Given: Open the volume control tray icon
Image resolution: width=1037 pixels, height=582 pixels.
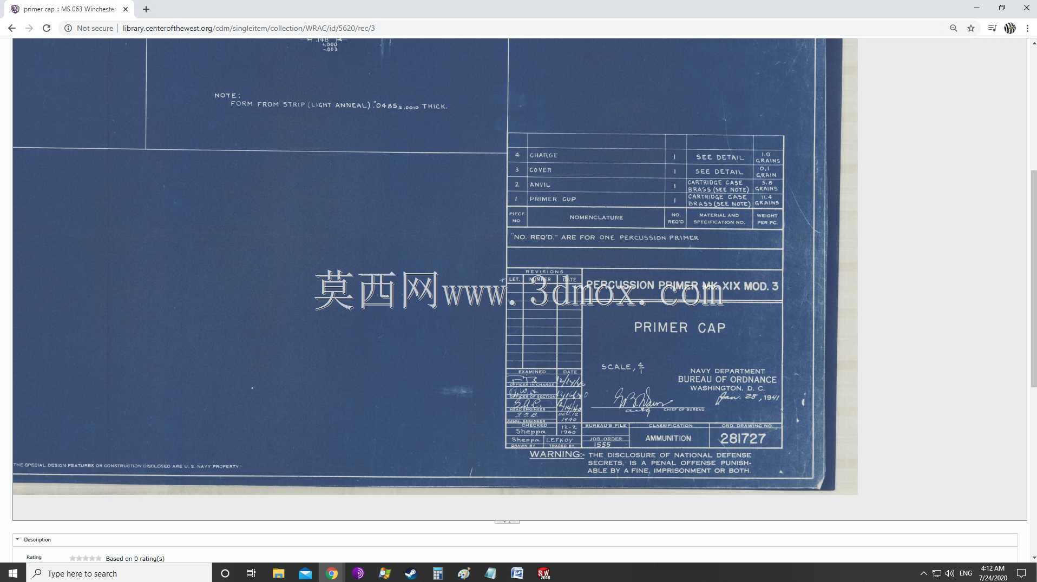Looking at the screenshot, I should click(x=950, y=573).
